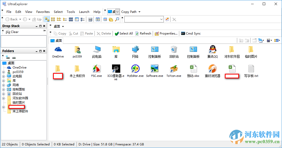This screenshot has height=148, width=282.
Task: Open the Help menu
Action: 97,12
